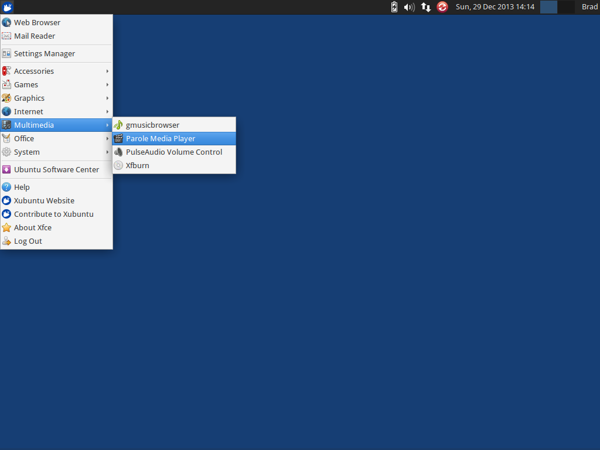
Task: Open the network connections indicator
Action: (x=425, y=7)
